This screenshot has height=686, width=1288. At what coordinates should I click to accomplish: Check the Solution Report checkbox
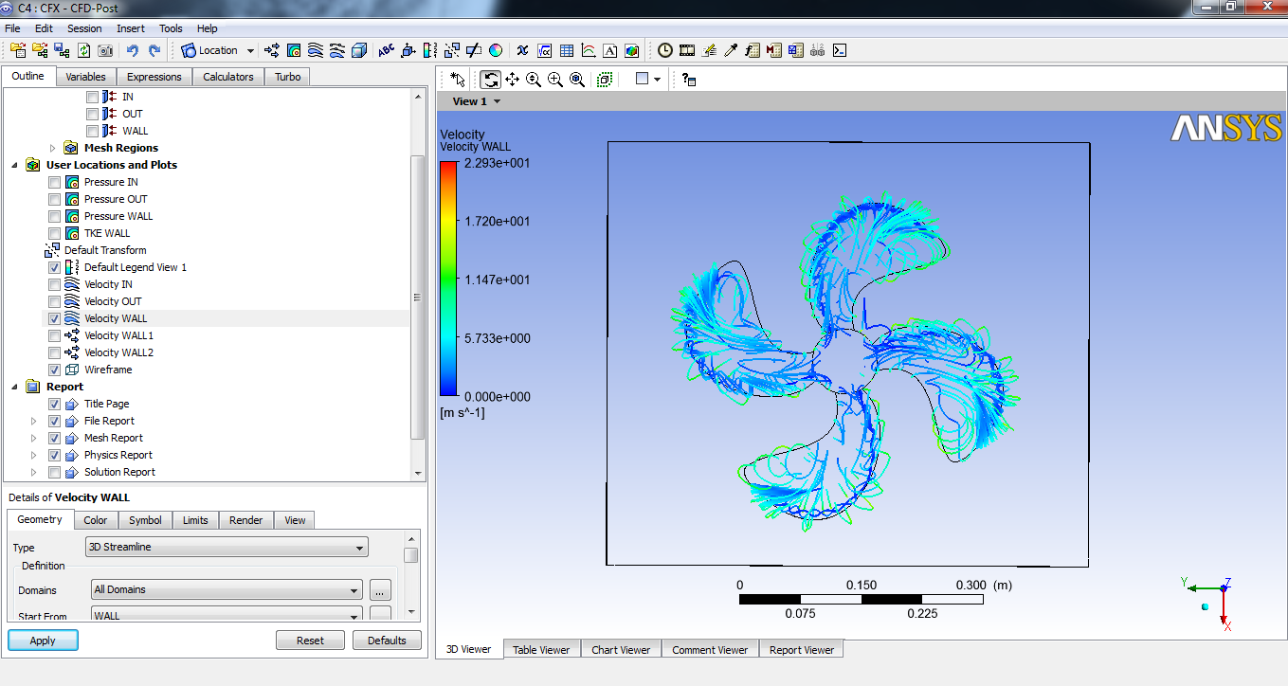point(55,472)
